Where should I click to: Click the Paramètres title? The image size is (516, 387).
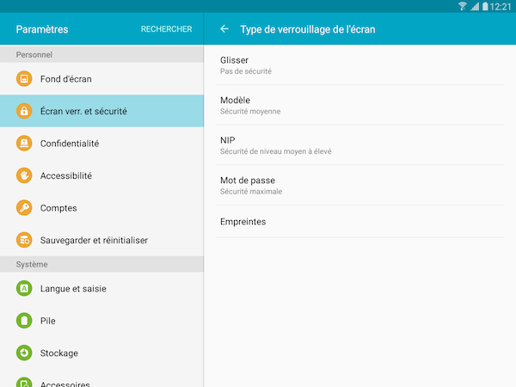pyautogui.click(x=42, y=29)
